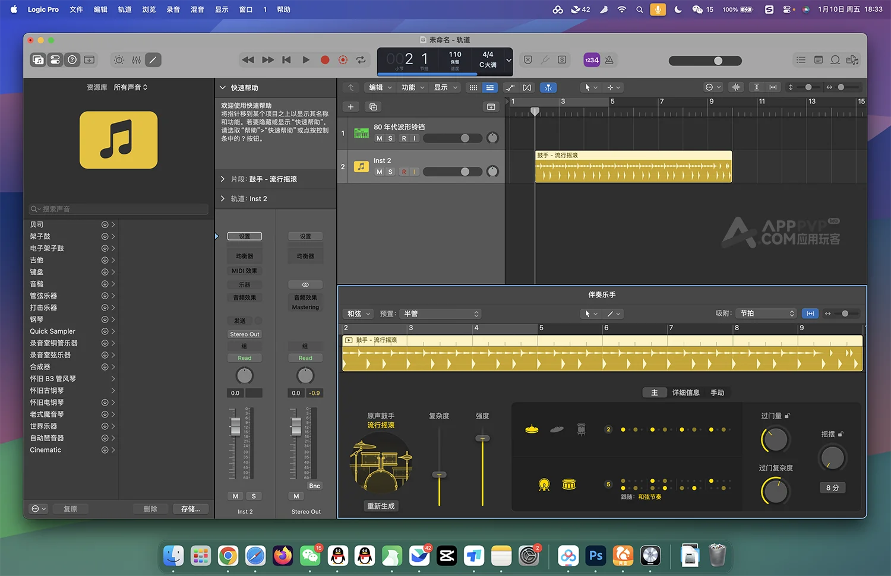Click the 存储... button in library
Viewport: 891px width, 576px height.
click(191, 509)
